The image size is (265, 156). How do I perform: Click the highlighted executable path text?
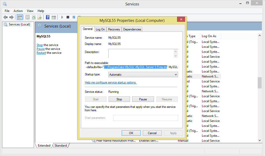(x=135, y=67)
